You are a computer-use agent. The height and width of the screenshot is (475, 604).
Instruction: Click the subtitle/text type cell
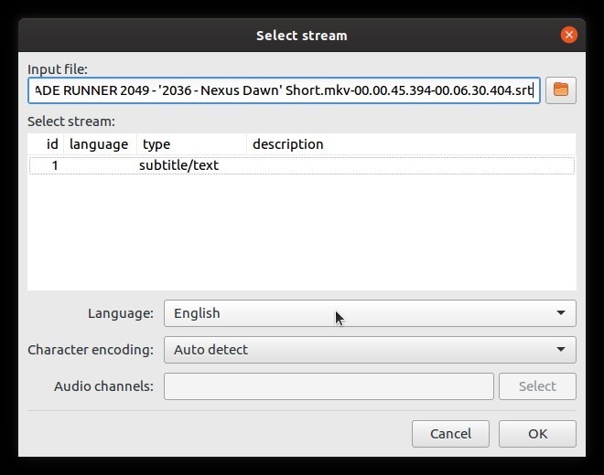click(x=178, y=165)
